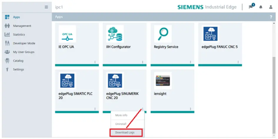The width and height of the screenshot is (278, 139).
Task: Click the Registry Service title text
Action: tap(166, 47)
